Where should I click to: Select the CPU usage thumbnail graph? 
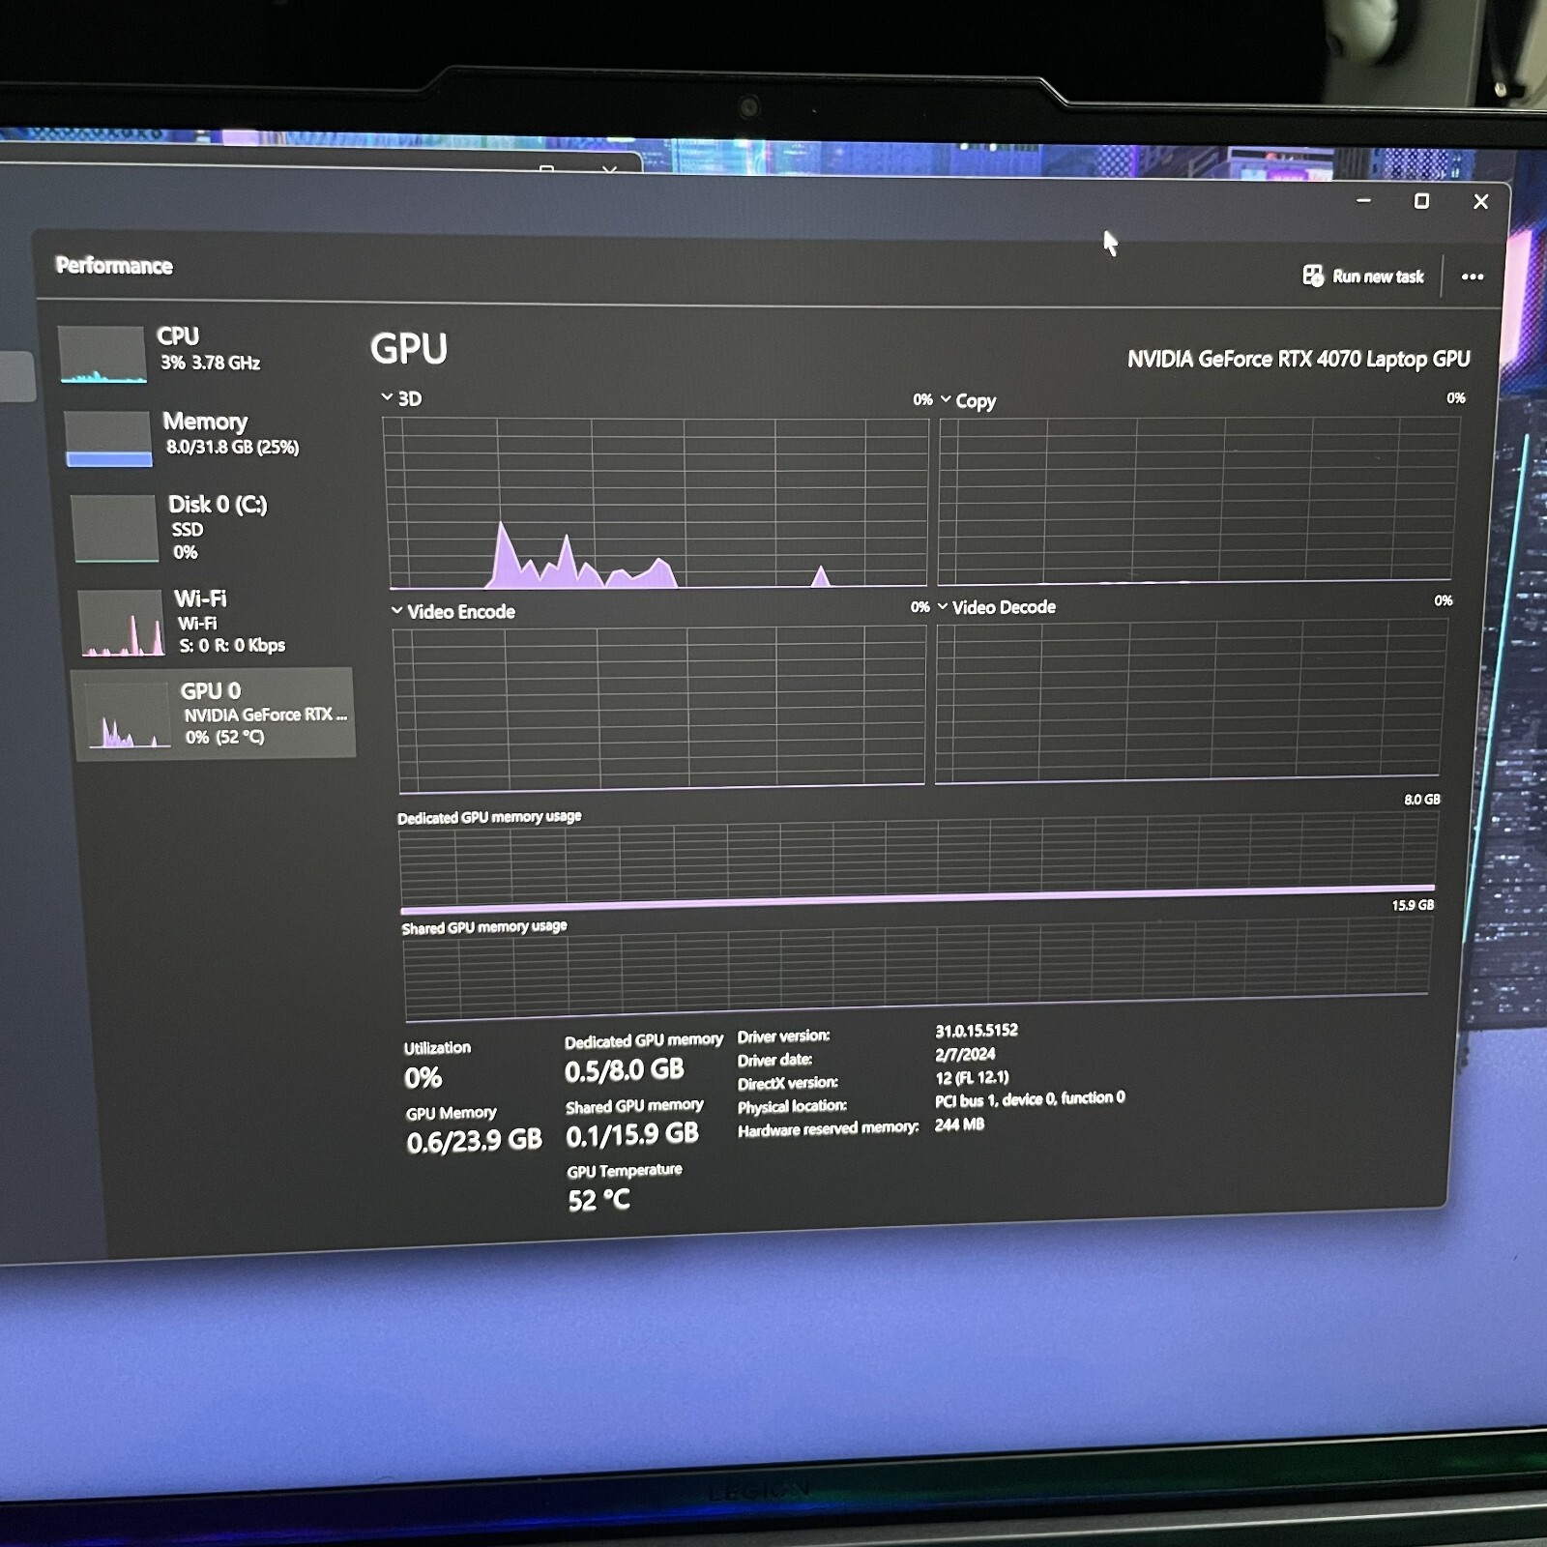pyautogui.click(x=102, y=355)
